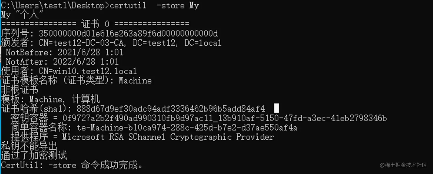Click the NotAfter date 2022/6/28 1:01
Viewport: 433px width, 174px height.
[x=86, y=62]
